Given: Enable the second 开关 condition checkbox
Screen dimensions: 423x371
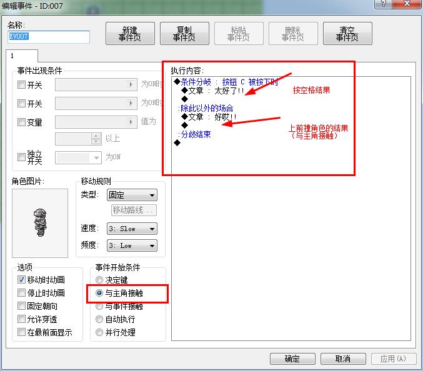Looking at the screenshot, I should 21,103.
